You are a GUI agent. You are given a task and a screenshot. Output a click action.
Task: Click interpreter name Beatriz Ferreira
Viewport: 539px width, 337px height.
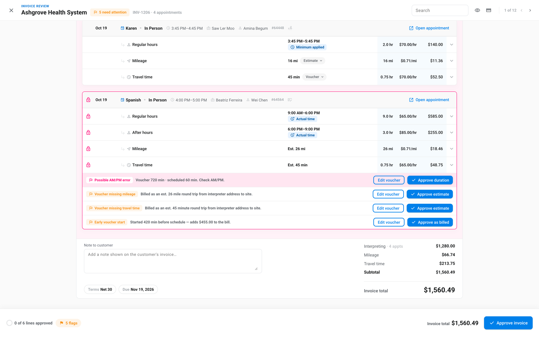[229, 100]
